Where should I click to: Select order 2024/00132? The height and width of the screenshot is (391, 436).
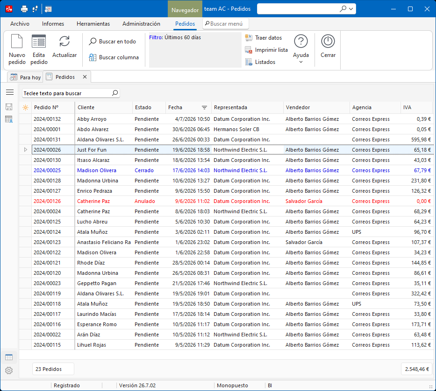(47, 119)
